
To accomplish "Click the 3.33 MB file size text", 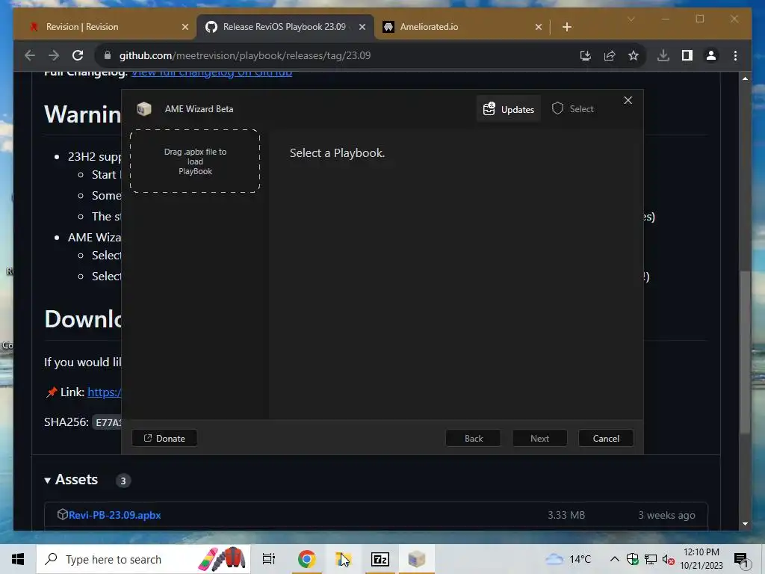I will tap(566, 515).
